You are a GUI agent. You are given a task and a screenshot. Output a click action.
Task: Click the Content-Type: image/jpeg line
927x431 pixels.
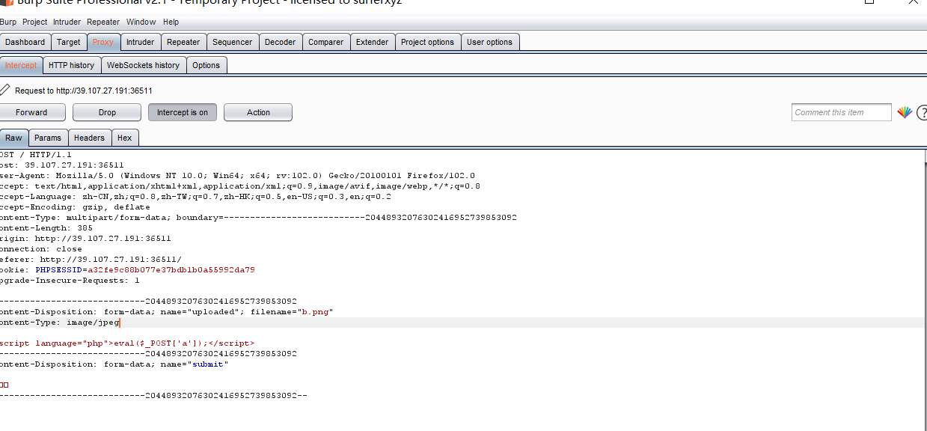click(60, 323)
